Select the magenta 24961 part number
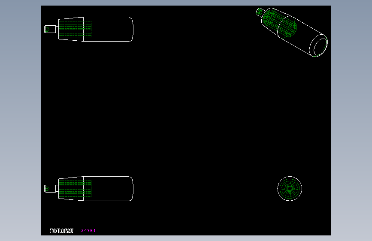Screen dimensions: 372x241 click(88, 231)
